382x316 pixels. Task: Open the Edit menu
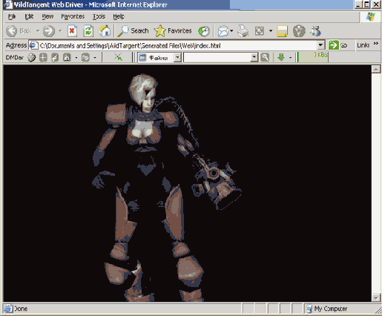pos(29,16)
